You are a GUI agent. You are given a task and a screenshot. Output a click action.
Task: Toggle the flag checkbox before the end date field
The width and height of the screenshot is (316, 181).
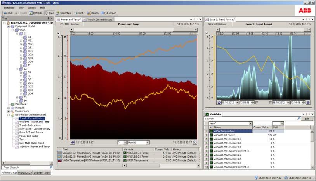[270, 103]
